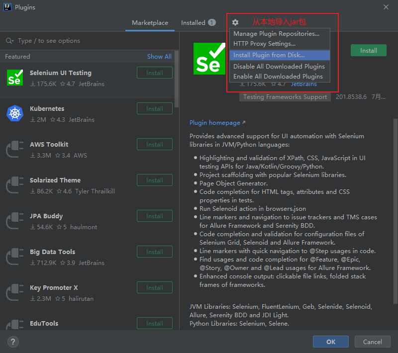The width and height of the screenshot is (398, 353).
Task: Install the AWS Toolkit plugin
Action: coord(155,144)
